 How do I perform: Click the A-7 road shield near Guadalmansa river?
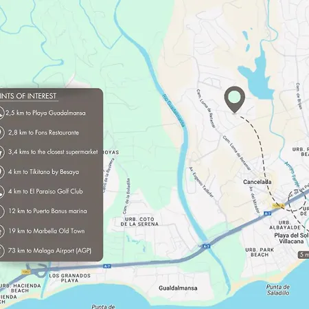click(x=207, y=247)
